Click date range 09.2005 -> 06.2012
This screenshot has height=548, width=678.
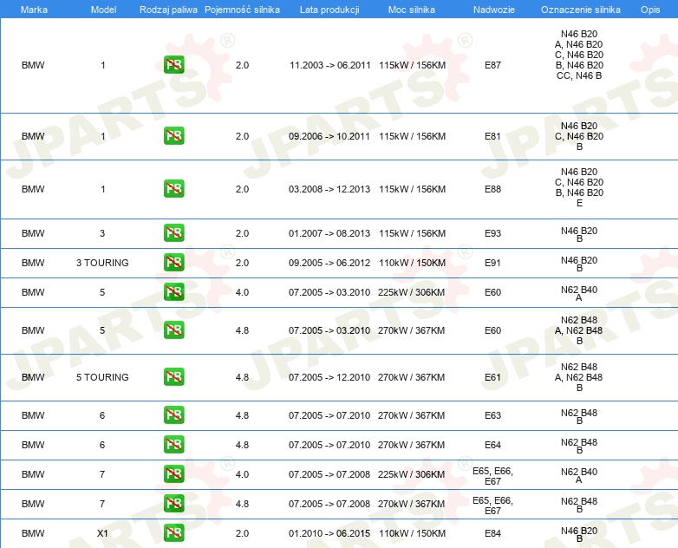[x=329, y=263]
